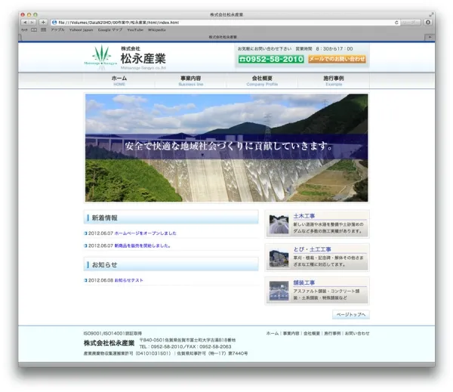Open the 施行事例 Example nav item
This screenshot has height=392, width=453.
[334, 81]
